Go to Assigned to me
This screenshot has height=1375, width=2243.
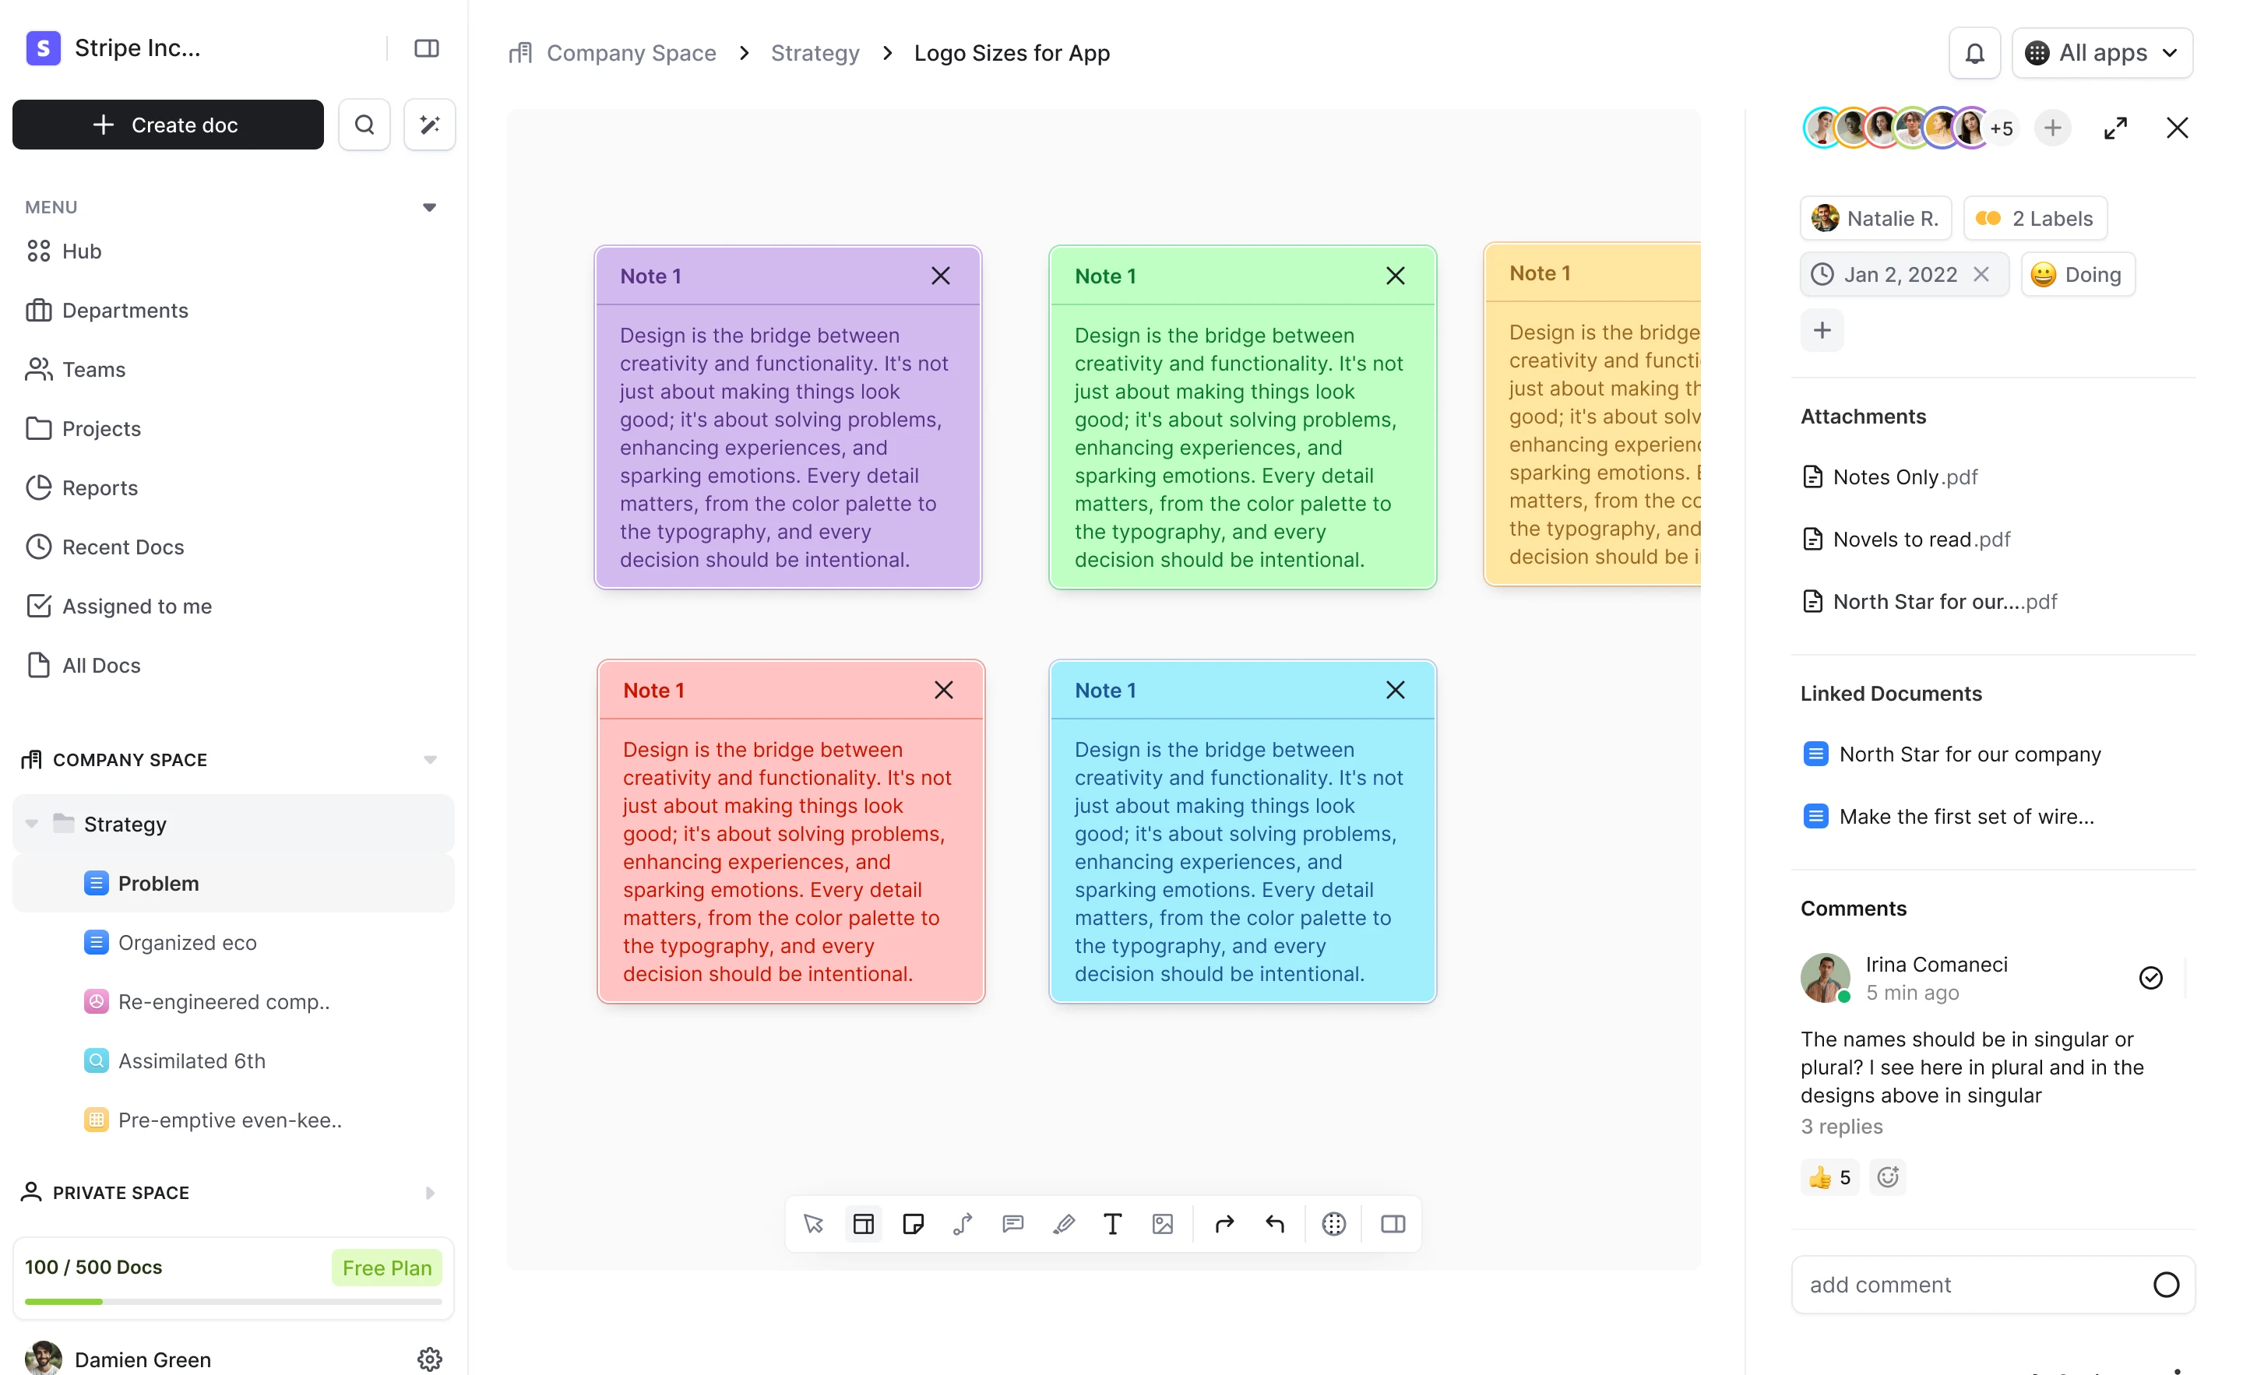(x=136, y=606)
